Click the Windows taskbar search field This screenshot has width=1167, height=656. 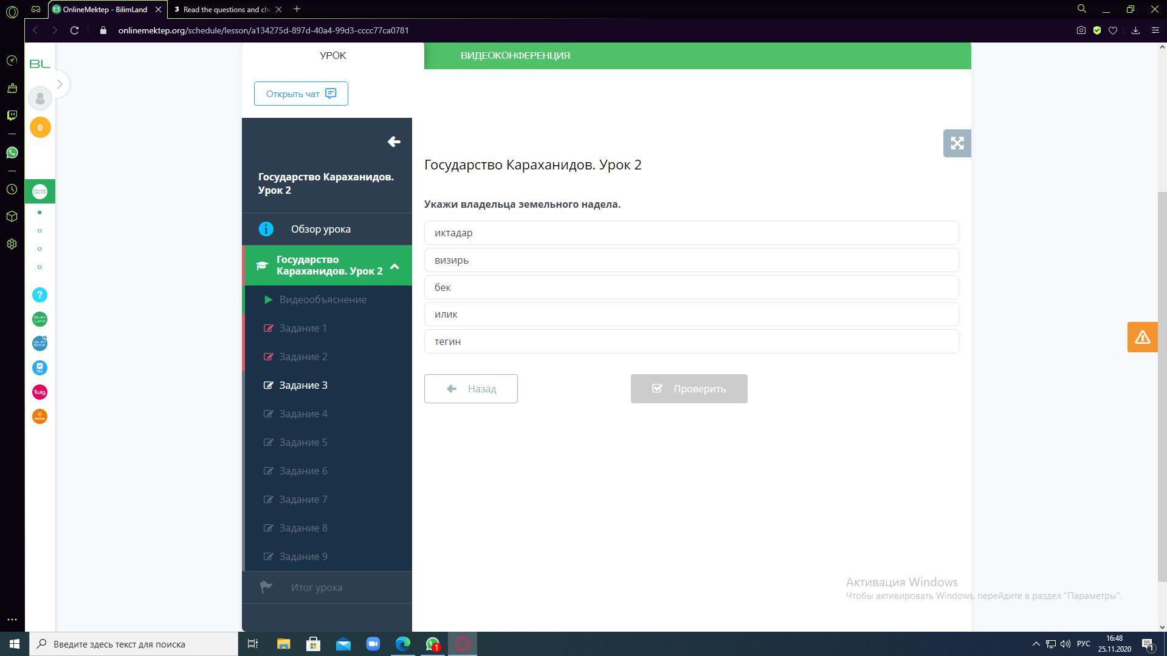coord(135,644)
